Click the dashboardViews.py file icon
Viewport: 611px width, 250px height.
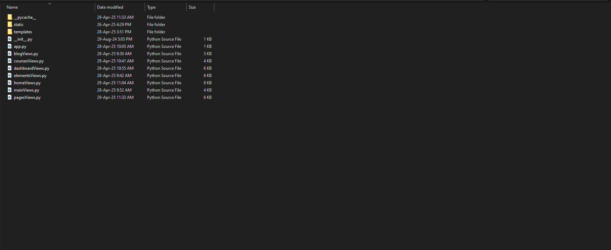(10, 68)
